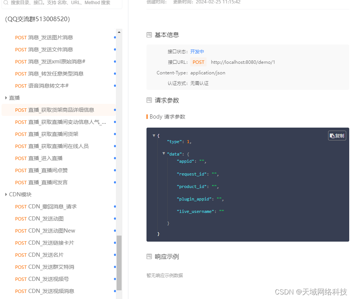Image resolution: width=353 pixels, height=299 pixels.
Task: Expand the CDN模块 section
Action: coord(6,194)
